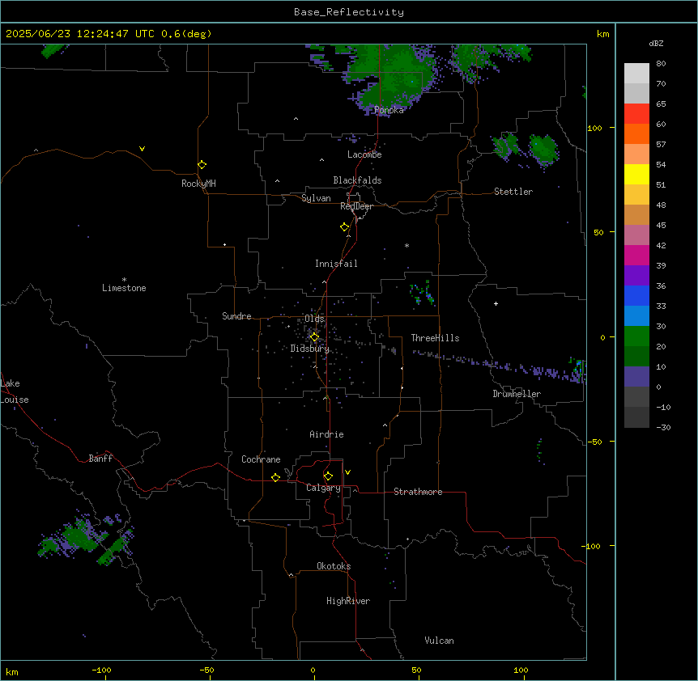The width and height of the screenshot is (698, 681).
Task: Click the Stettler town label
Action: (x=513, y=192)
